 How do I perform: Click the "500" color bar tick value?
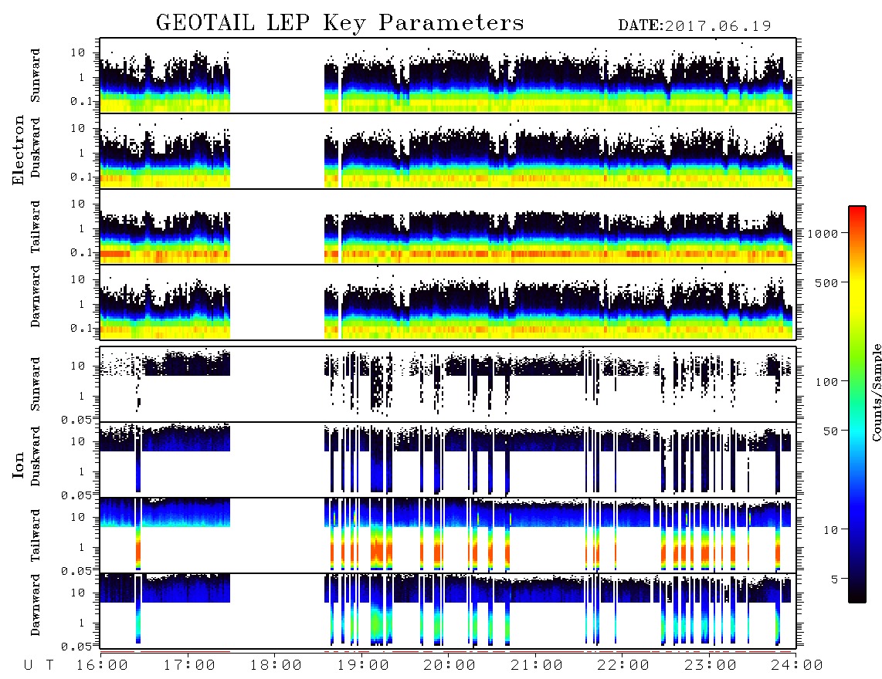tap(826, 283)
